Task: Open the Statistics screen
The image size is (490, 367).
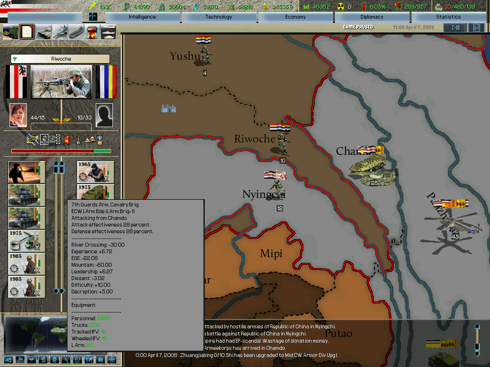Action: [x=448, y=17]
